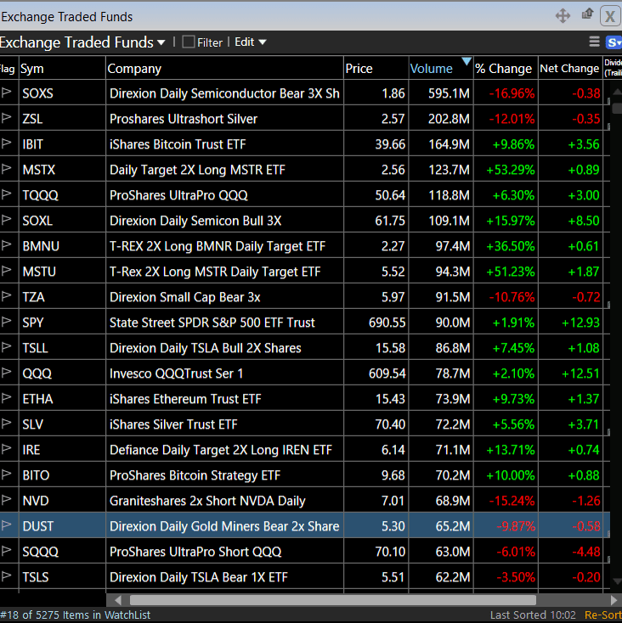Image resolution: width=622 pixels, height=623 pixels.
Task: Flag the ZSL row
Action: [x=6, y=118]
